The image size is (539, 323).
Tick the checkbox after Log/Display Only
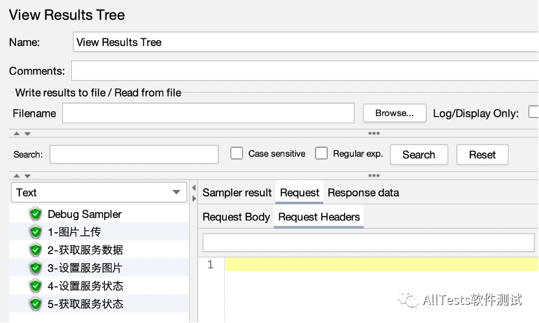534,112
